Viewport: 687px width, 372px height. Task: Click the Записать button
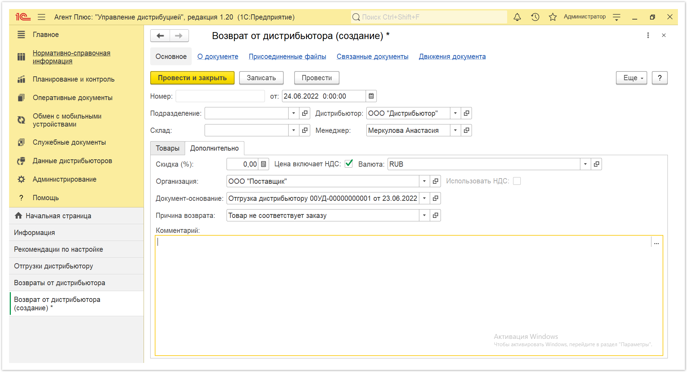coord(261,78)
